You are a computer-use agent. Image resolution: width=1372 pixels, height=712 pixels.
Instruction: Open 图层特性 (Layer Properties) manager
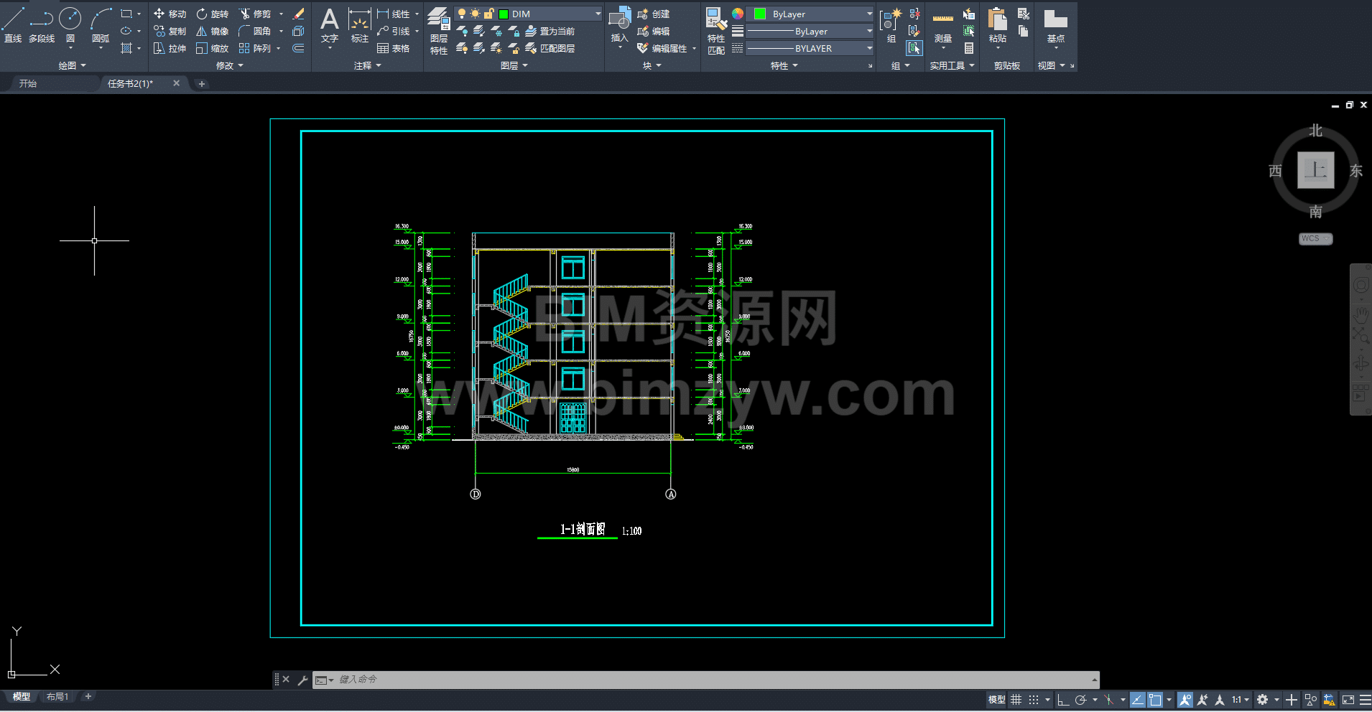coord(439,31)
